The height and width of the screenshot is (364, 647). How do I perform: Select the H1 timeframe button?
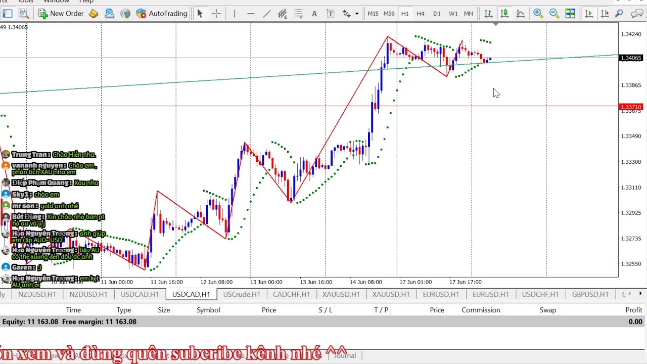pyautogui.click(x=405, y=14)
